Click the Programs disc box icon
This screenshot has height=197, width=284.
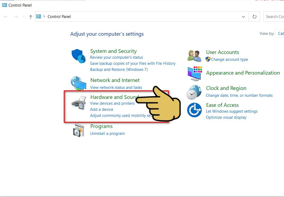pyautogui.click(x=79, y=130)
